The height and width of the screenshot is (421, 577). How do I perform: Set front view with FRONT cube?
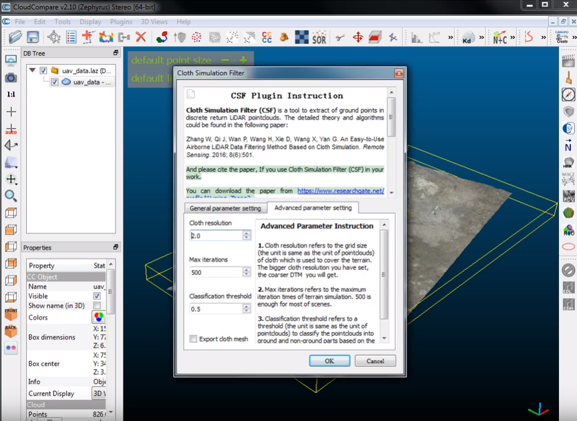pos(11,314)
